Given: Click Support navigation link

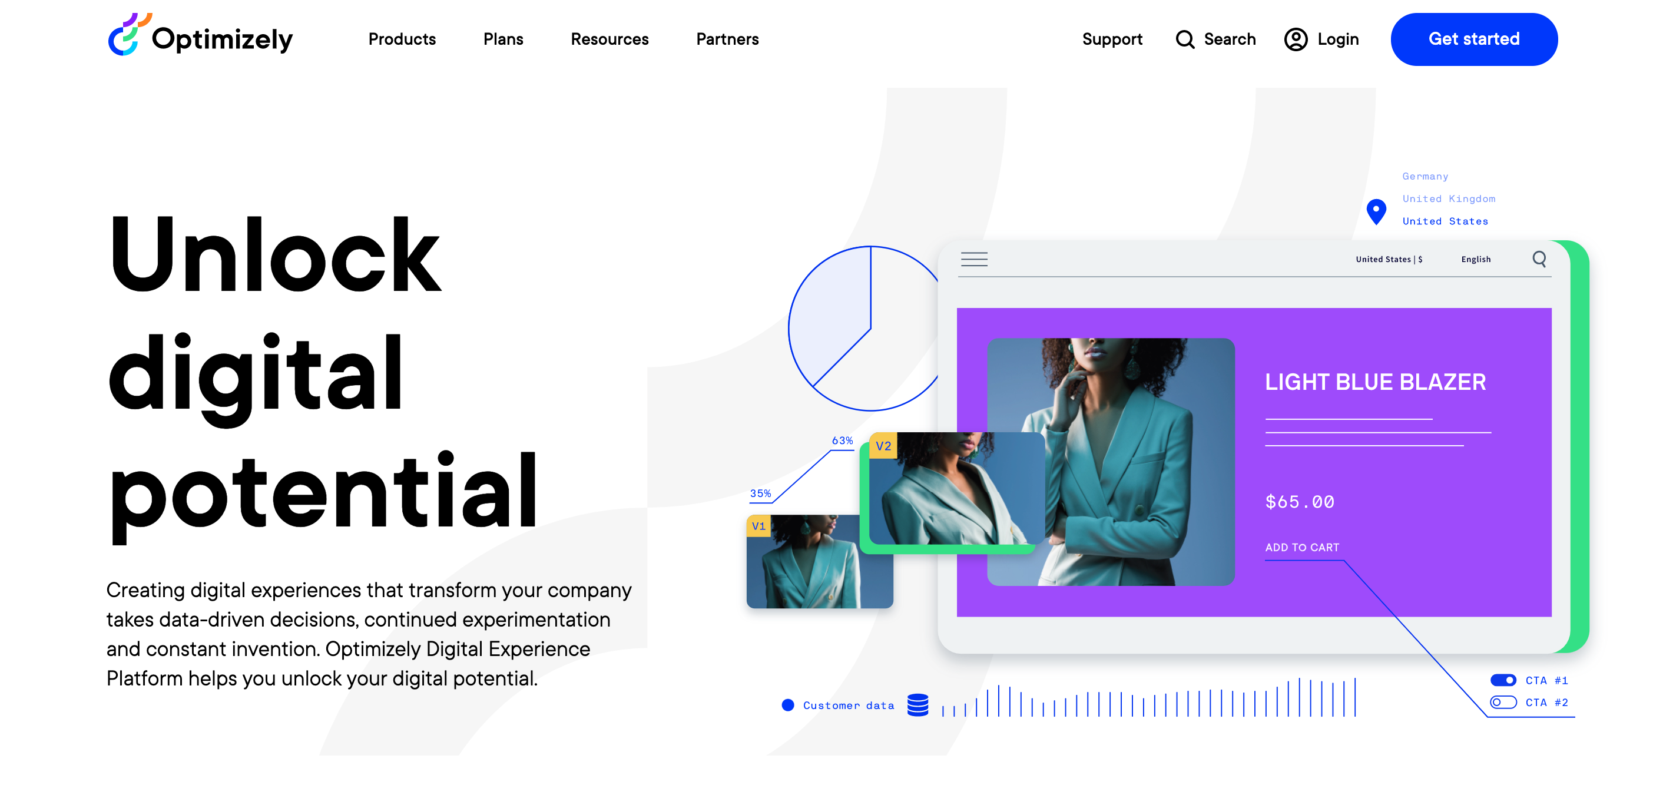Looking at the screenshot, I should point(1112,39).
